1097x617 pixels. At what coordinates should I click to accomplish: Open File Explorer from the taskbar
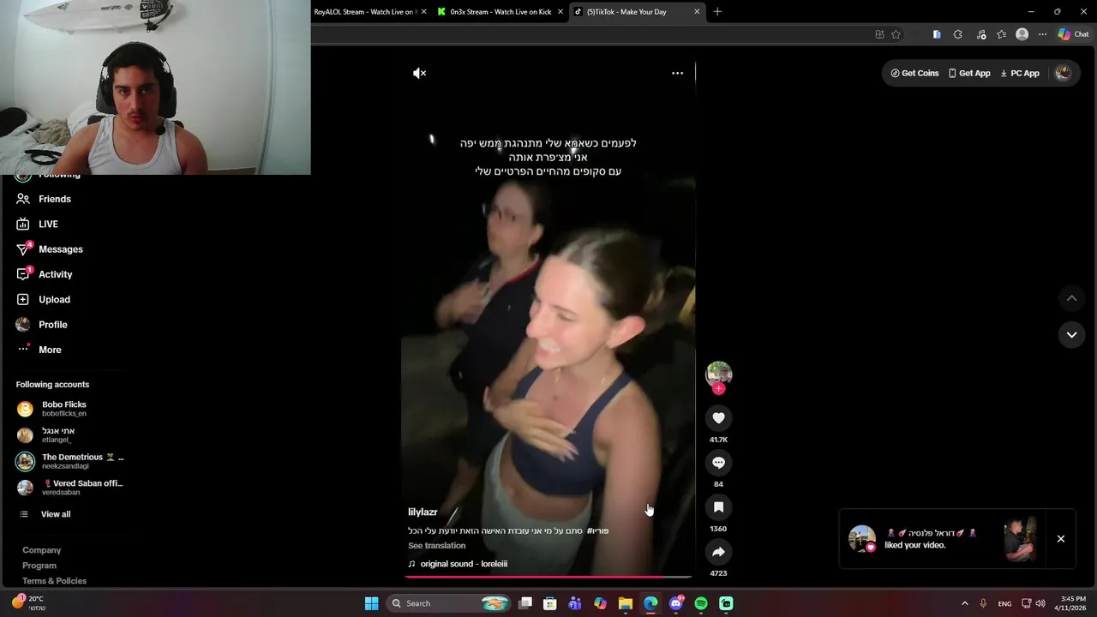pos(626,603)
